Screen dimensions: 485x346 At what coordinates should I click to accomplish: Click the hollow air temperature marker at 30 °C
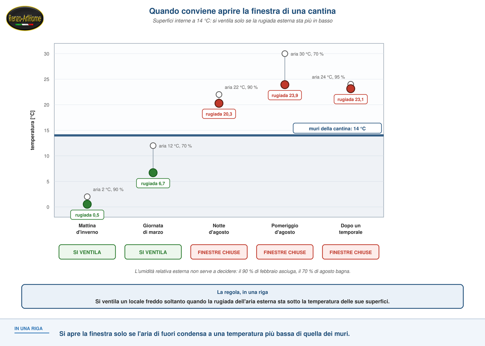tap(285, 54)
